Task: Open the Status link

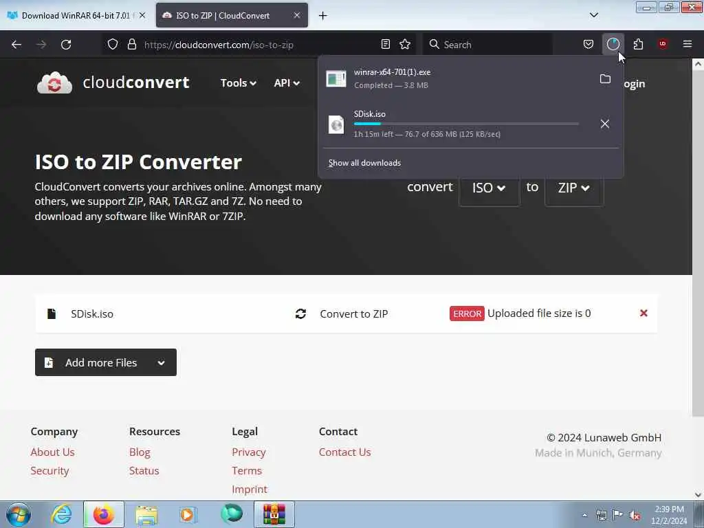Action: [144, 470]
